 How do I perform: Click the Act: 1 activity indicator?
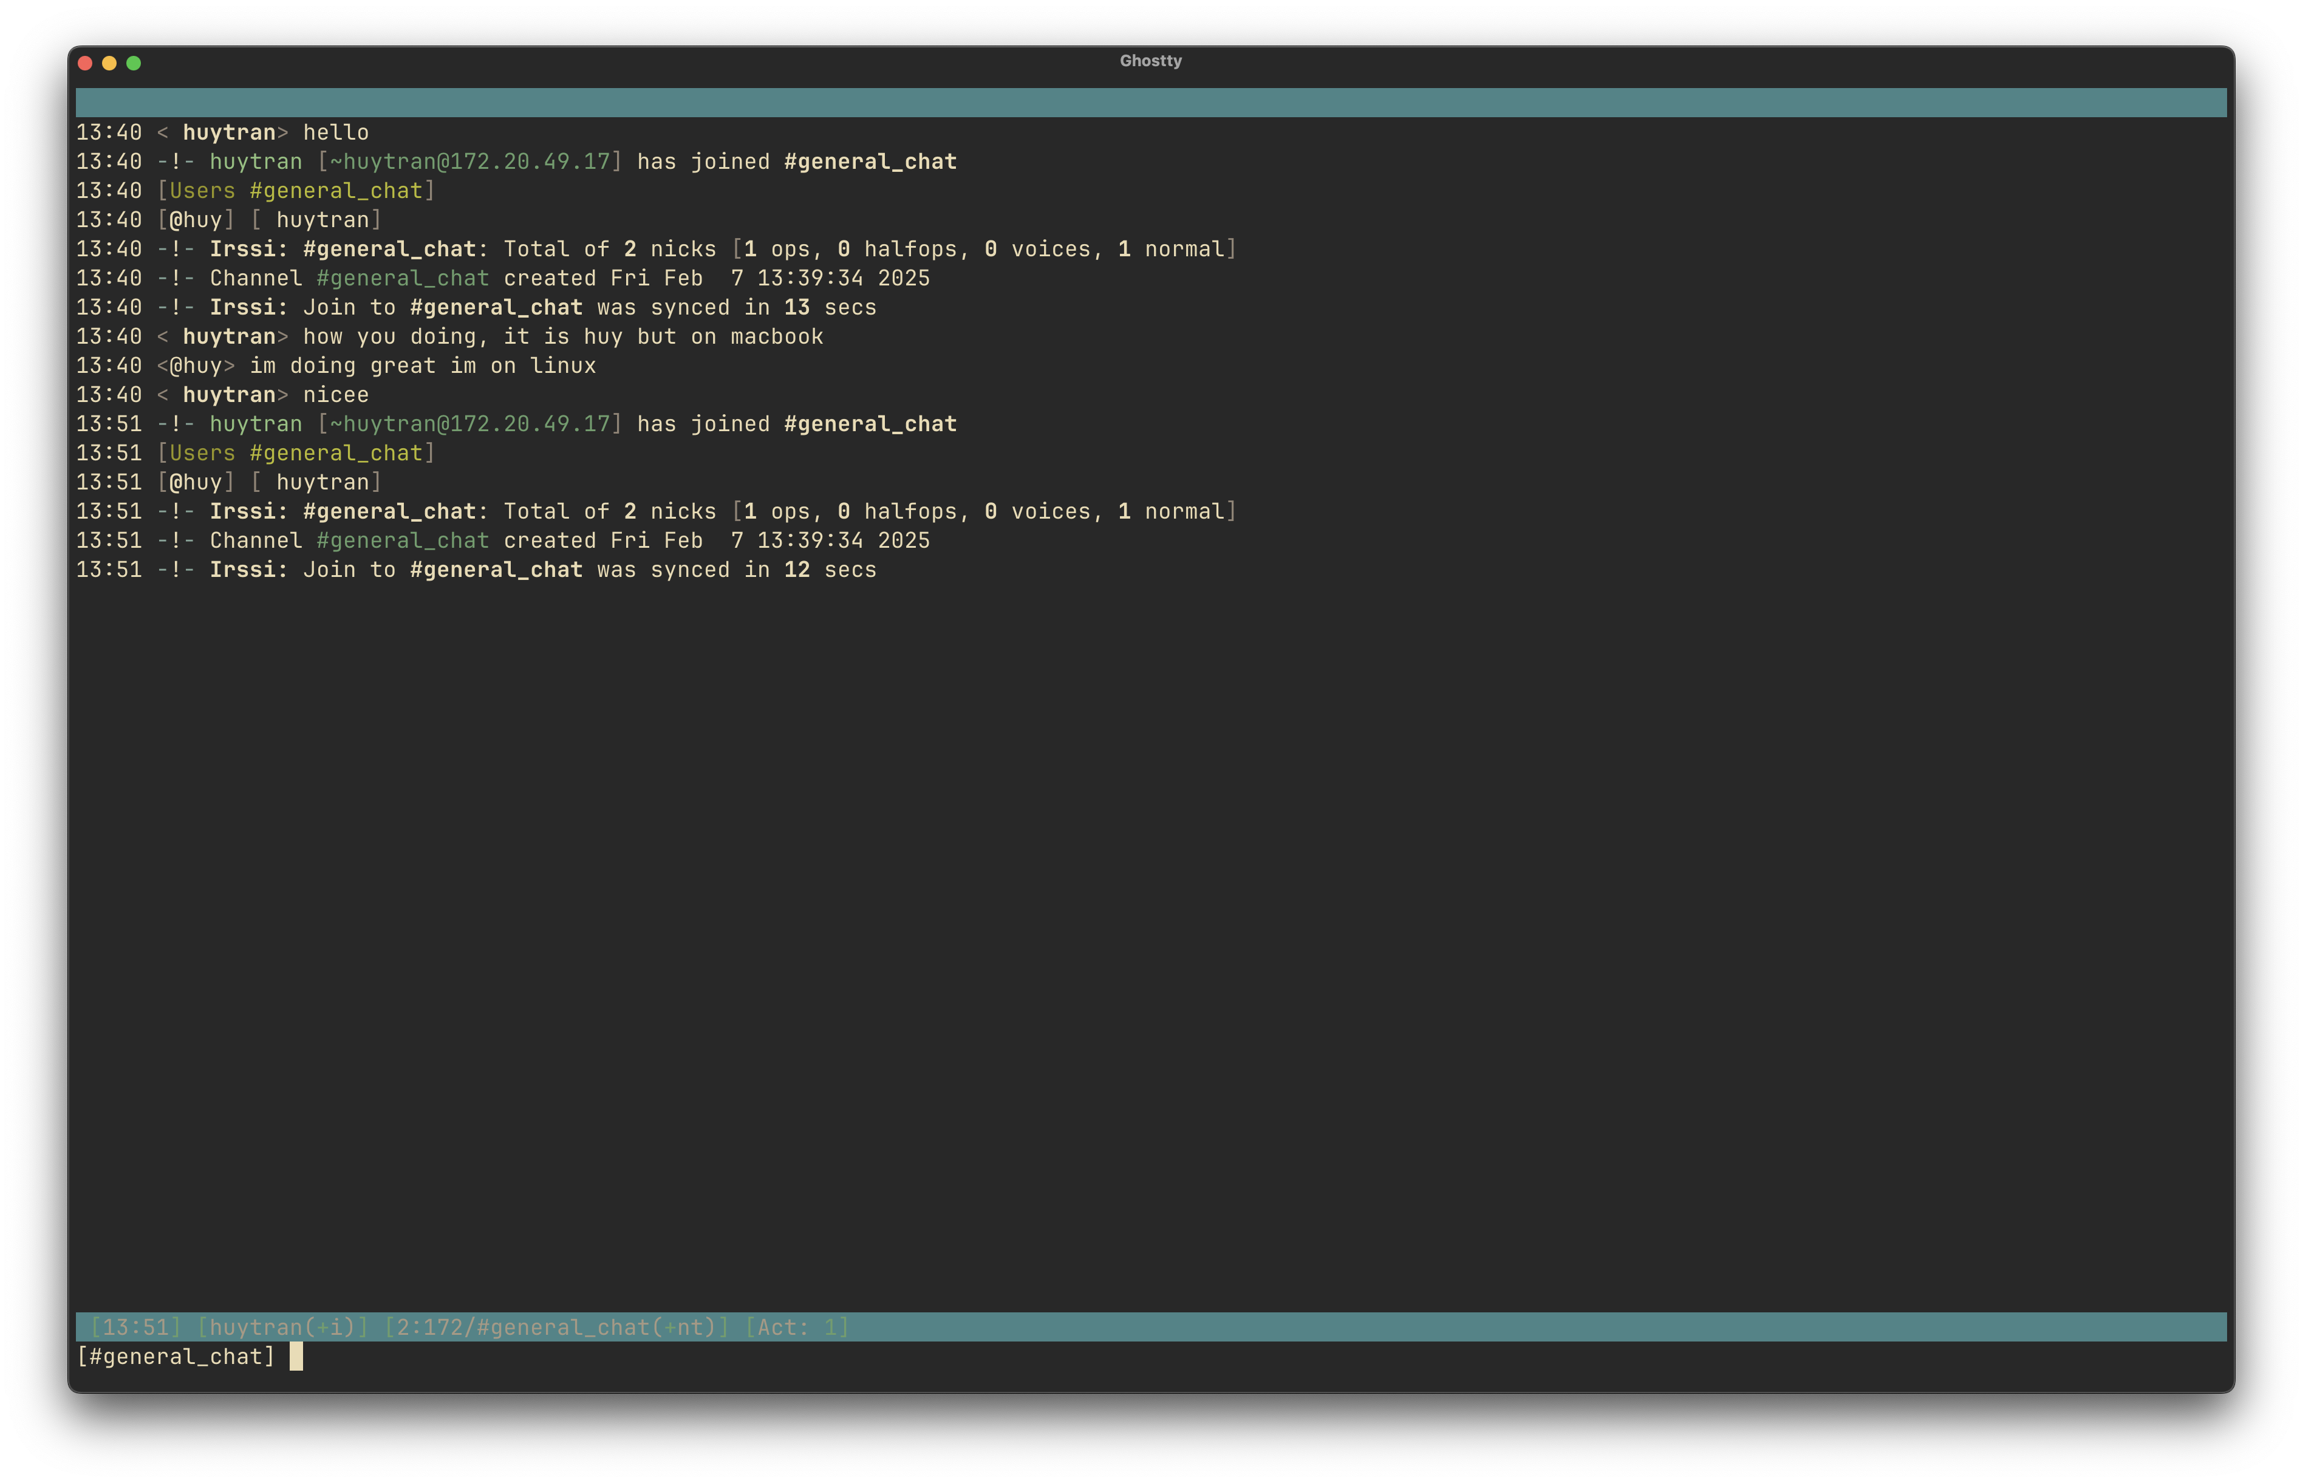(796, 1328)
